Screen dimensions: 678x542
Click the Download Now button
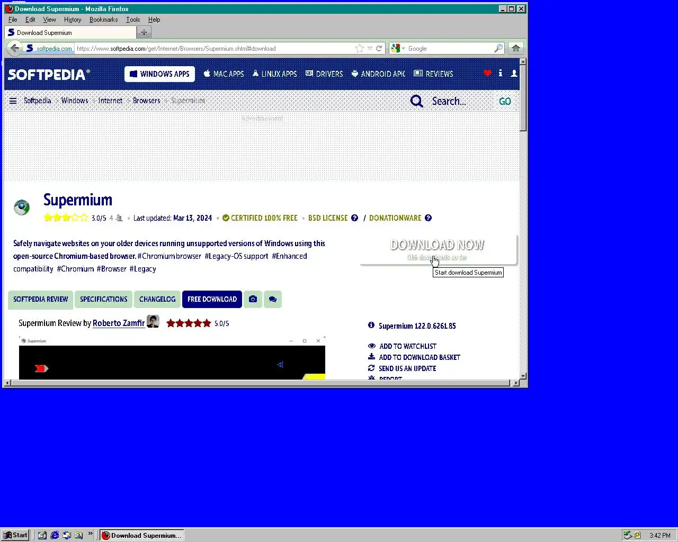coord(438,250)
